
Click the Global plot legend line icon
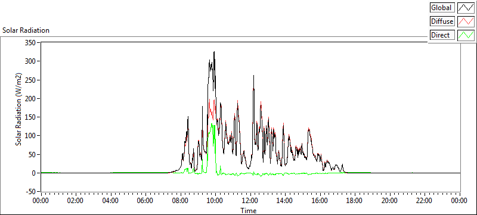[x=466, y=8]
